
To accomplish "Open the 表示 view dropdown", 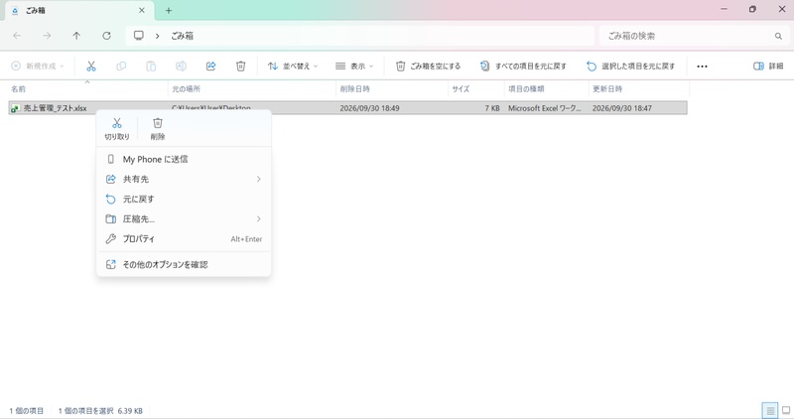I will coord(354,66).
